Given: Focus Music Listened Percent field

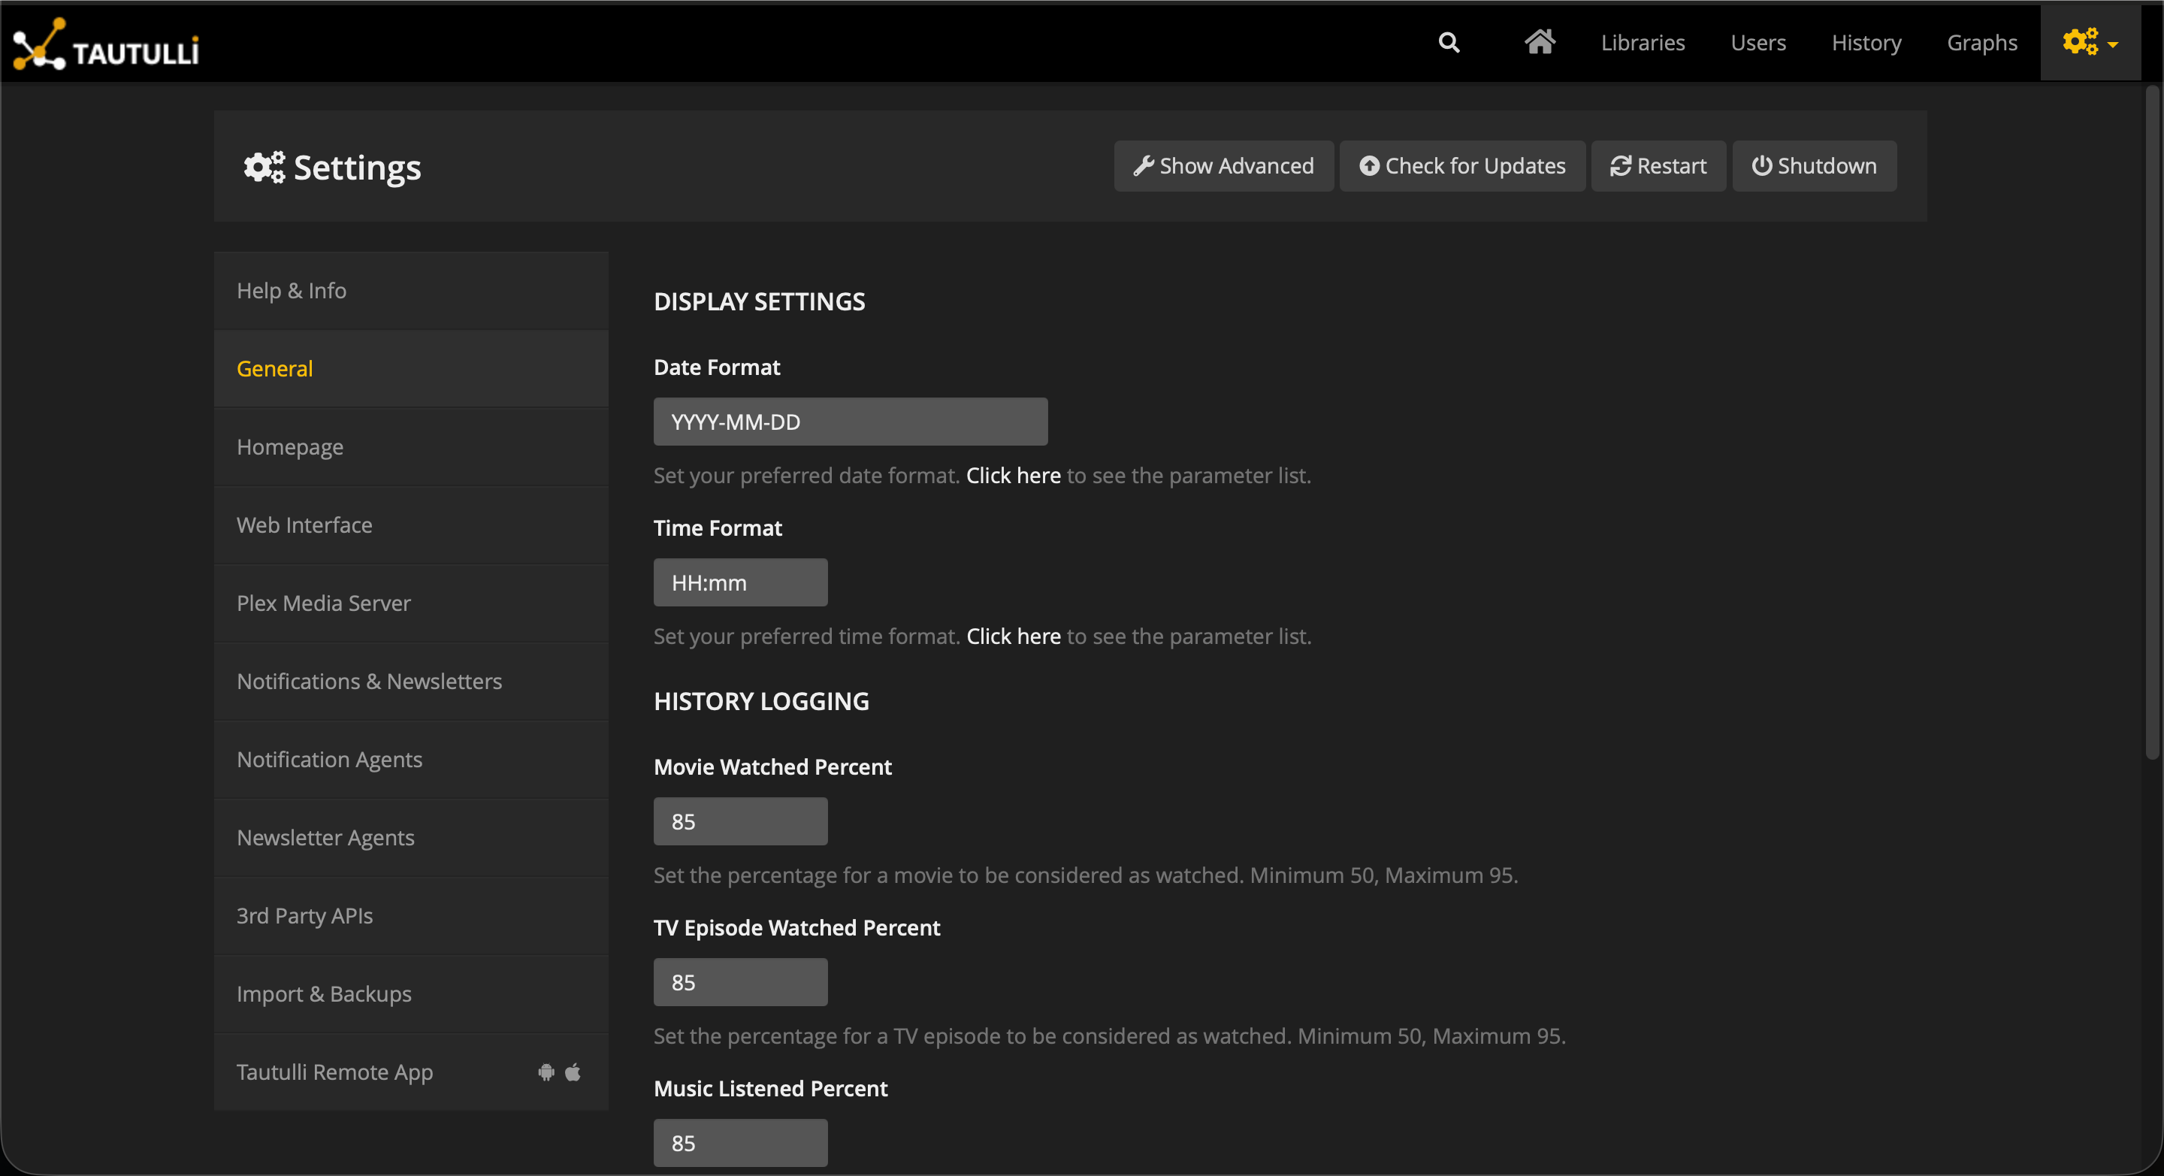Looking at the screenshot, I should pyautogui.click(x=740, y=1142).
